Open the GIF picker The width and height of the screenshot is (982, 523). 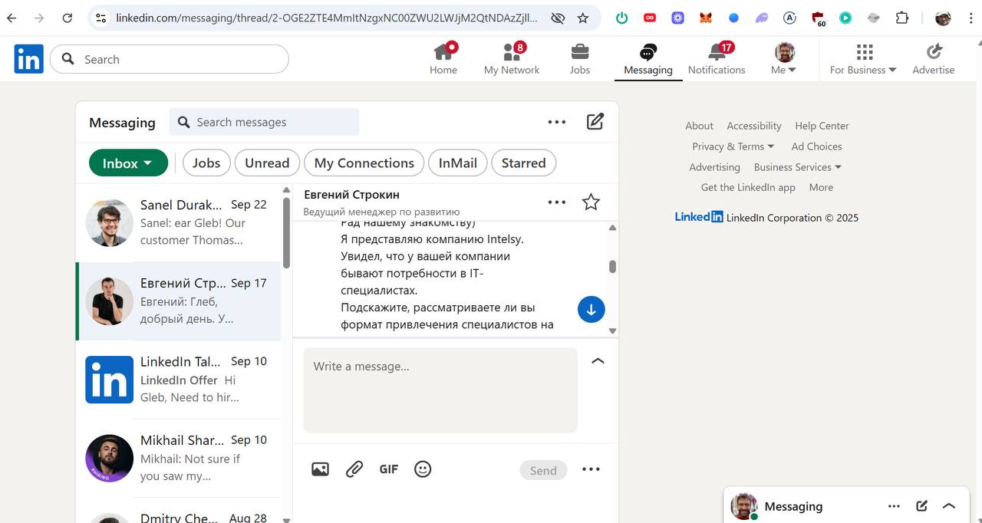pyautogui.click(x=389, y=469)
